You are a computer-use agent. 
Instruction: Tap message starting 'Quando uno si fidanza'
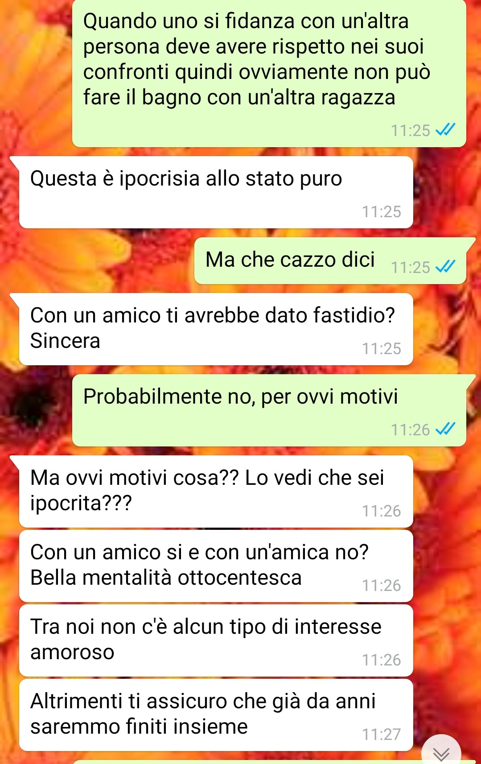(269, 74)
